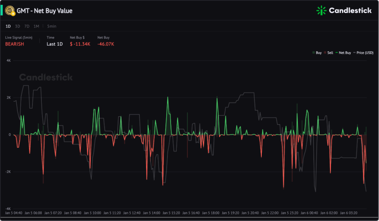Image resolution: width=379 pixels, height=221 pixels.
Task: Click the Last 1D time value
Action: coord(55,44)
